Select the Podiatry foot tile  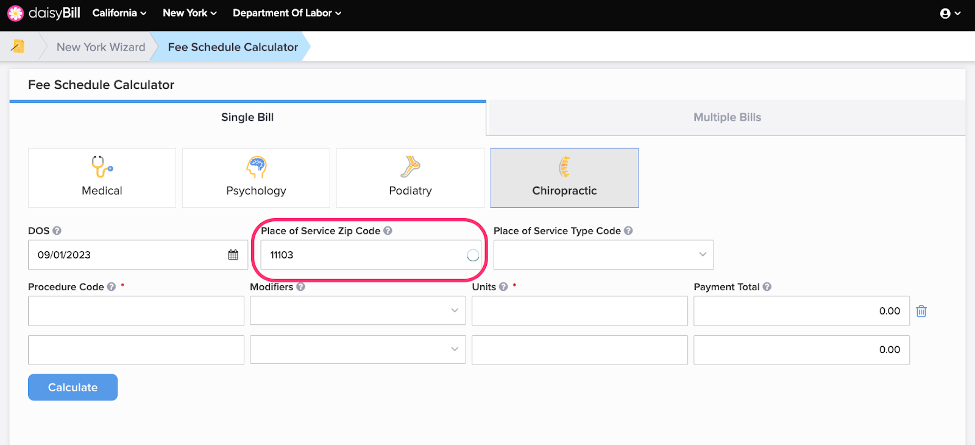click(410, 178)
